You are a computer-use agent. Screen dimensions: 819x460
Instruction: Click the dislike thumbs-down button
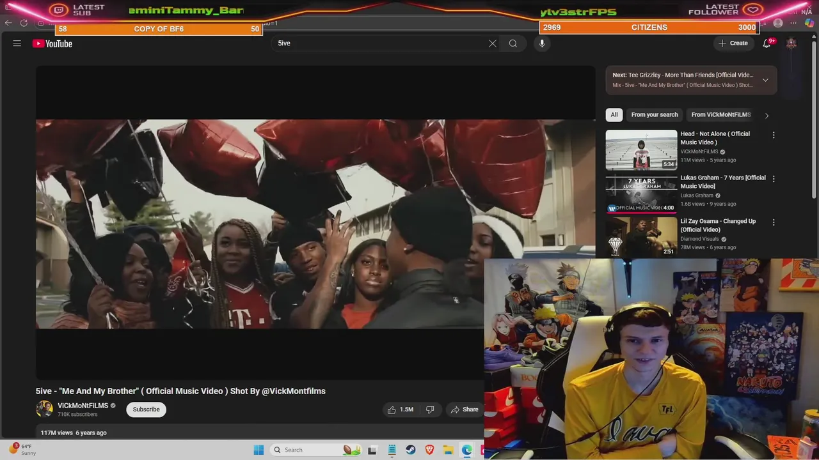click(x=430, y=410)
